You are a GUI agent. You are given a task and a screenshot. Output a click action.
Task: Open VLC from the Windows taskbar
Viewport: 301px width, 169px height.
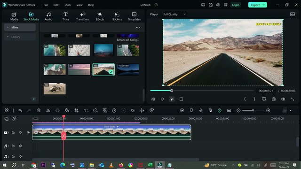coord(111,165)
